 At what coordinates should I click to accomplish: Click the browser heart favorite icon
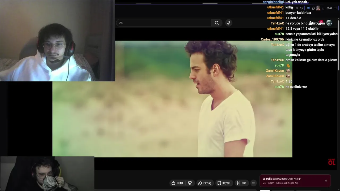coord(302,8)
